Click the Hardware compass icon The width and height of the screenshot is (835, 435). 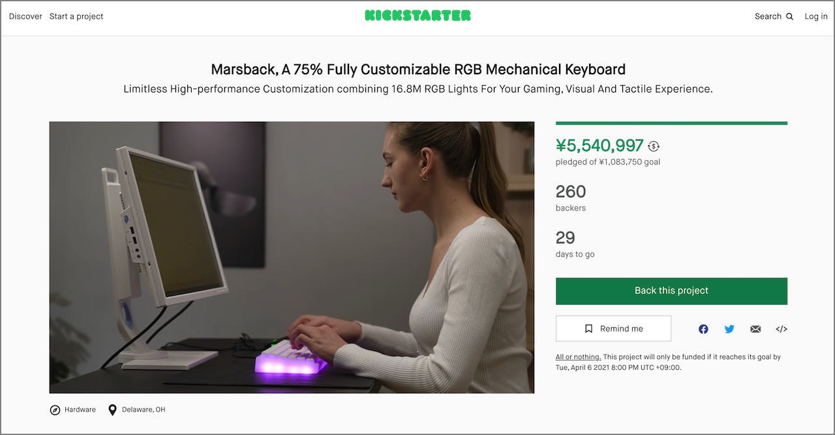point(55,410)
